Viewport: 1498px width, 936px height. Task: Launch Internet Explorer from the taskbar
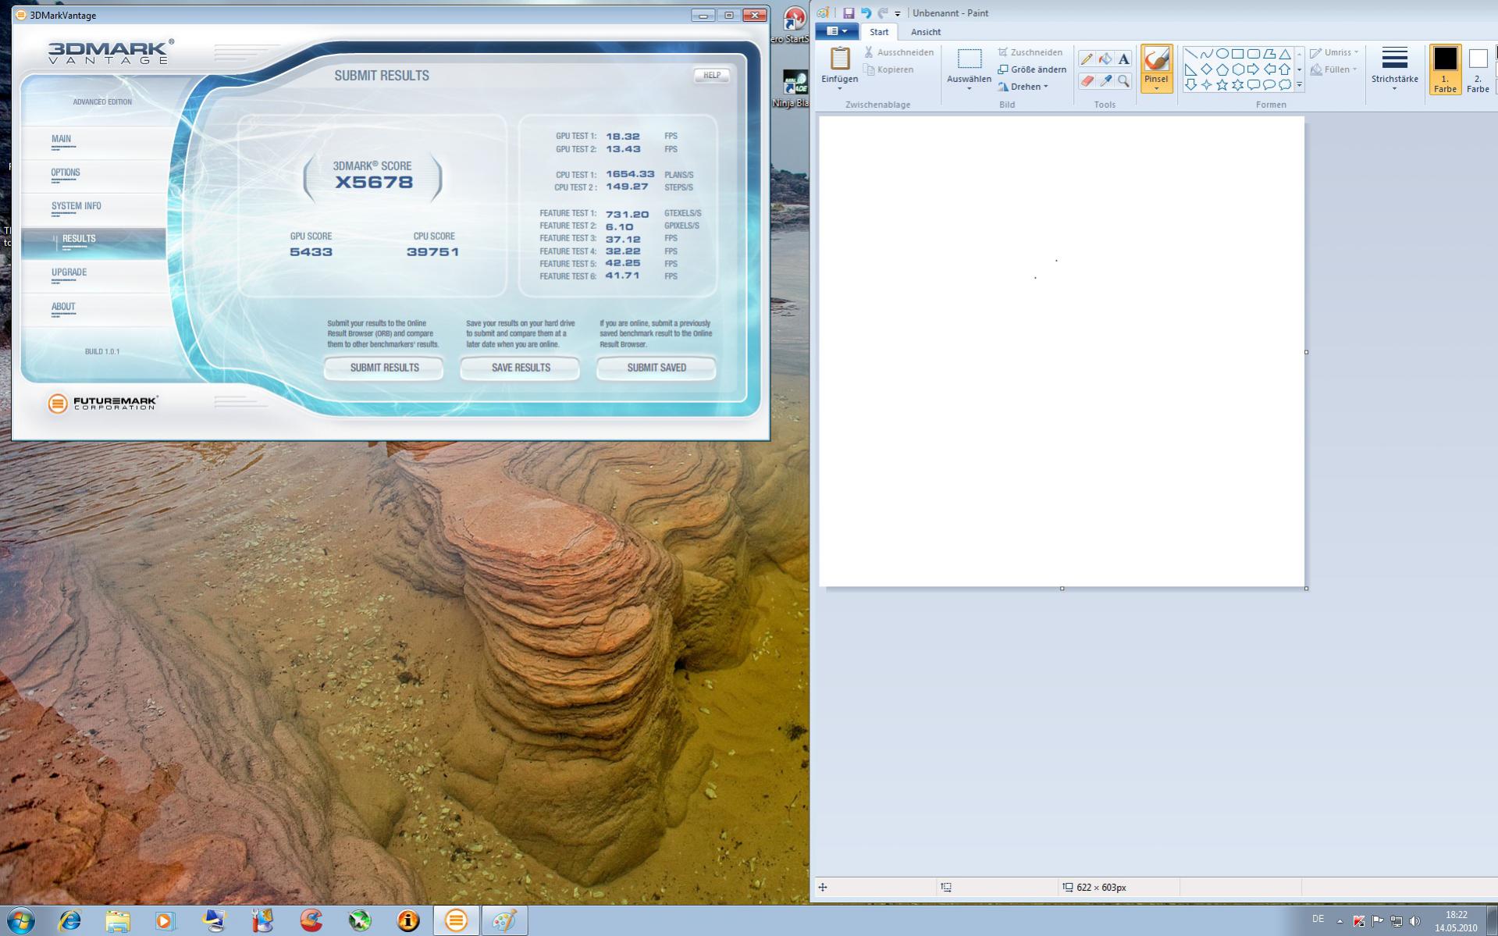pyautogui.click(x=70, y=920)
